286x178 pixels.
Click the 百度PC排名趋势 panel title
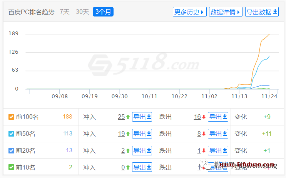tap(32, 12)
